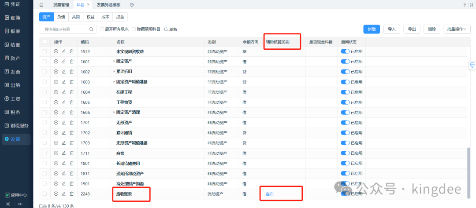Click the 客户 link for 应收账款
Screen dimensions: 476x208
270,194
